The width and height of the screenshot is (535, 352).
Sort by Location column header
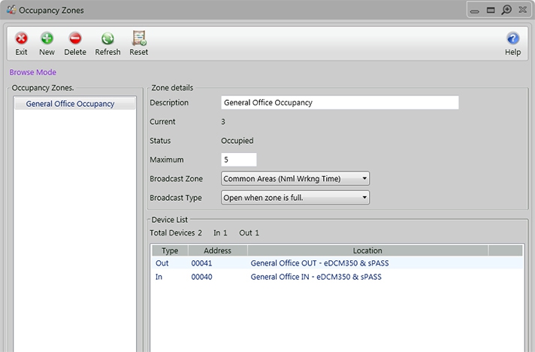[367, 250]
